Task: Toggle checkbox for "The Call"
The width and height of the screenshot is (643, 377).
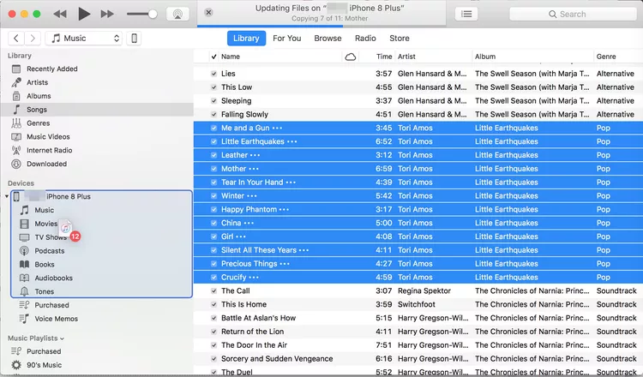Action: point(213,291)
